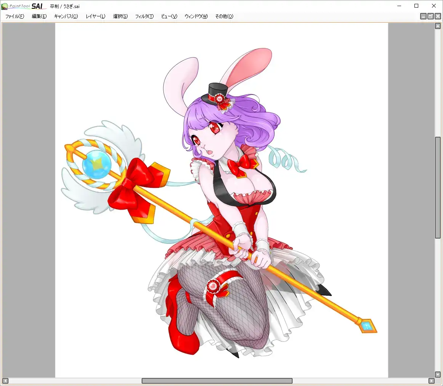Click the レイヤー(L) menu item
443x386 pixels.
click(96, 16)
